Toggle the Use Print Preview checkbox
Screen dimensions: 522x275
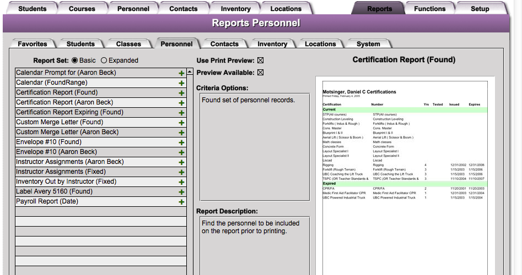point(260,61)
